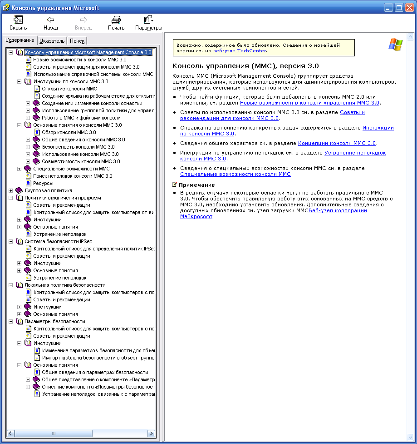This screenshot has width=417, height=444.
Task: Open the Параметры (Options) toolbar icon
Action: coord(148,20)
